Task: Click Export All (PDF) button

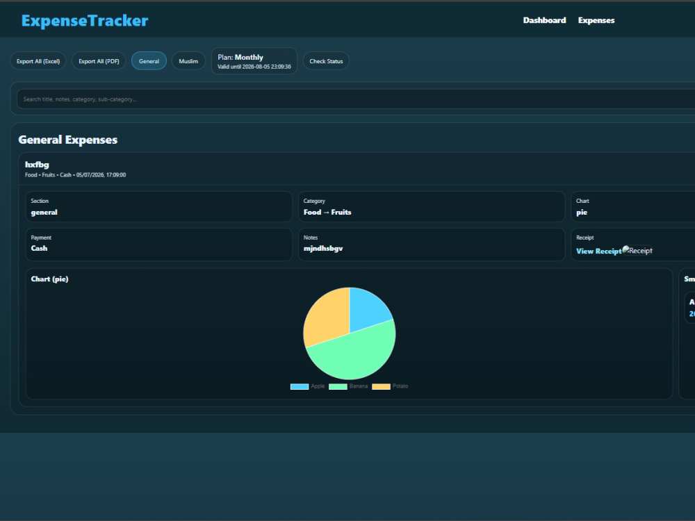Action: (x=99, y=61)
